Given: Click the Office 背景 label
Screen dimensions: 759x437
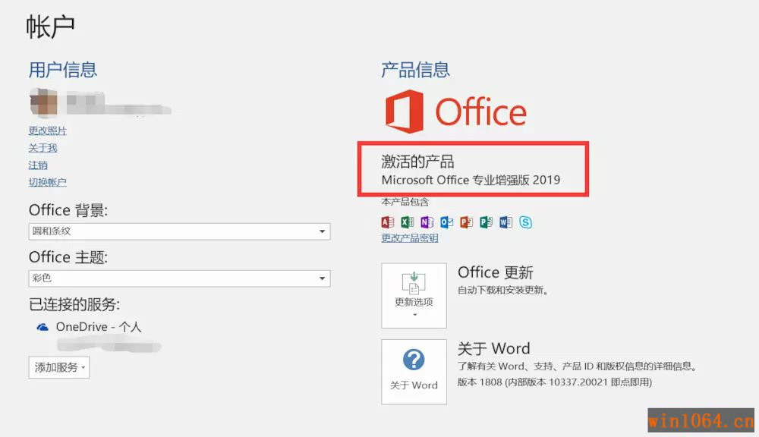Looking at the screenshot, I should click(x=68, y=210).
